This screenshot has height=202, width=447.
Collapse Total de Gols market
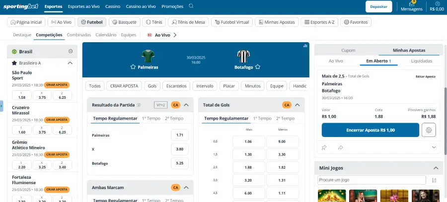click(298, 105)
